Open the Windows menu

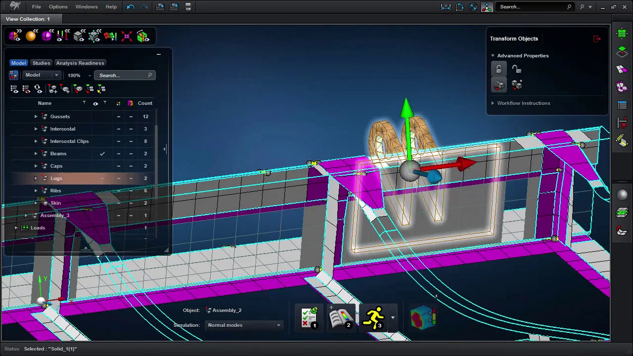(87, 7)
